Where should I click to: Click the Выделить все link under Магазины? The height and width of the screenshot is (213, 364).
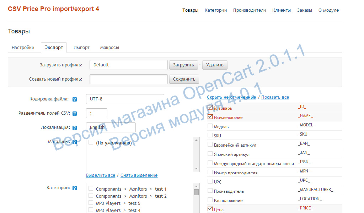click(101, 175)
